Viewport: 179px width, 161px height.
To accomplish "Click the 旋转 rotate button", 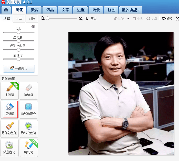I will point(167,18).
